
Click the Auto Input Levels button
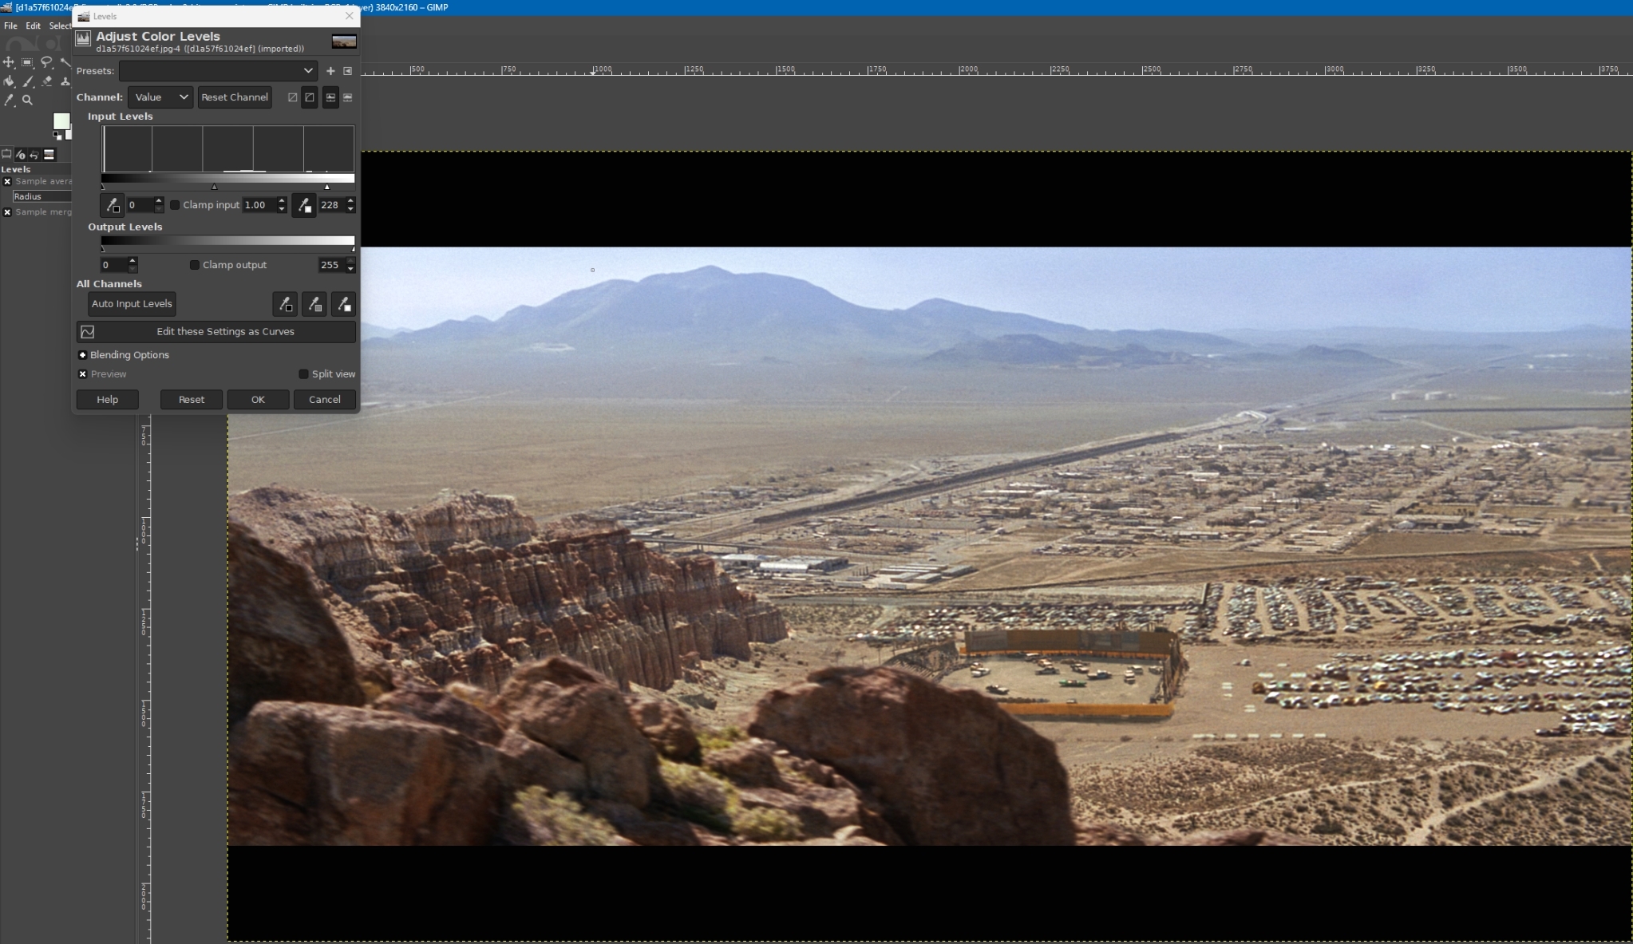click(132, 304)
